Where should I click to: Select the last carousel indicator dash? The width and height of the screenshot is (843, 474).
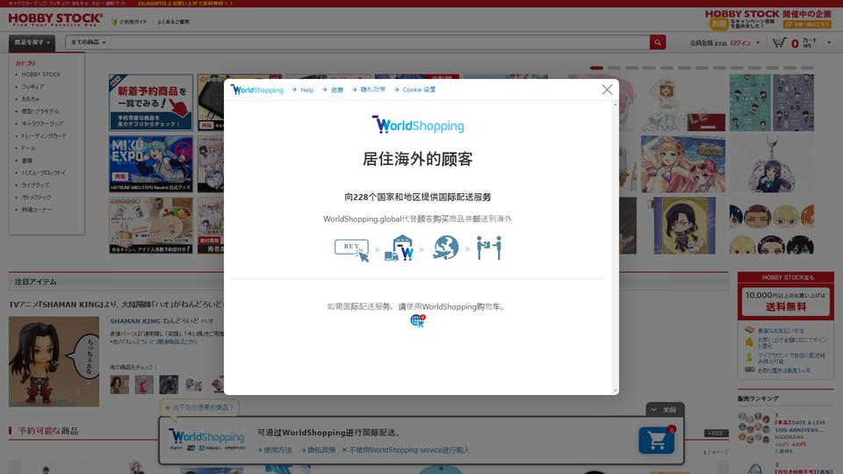[x=807, y=68]
